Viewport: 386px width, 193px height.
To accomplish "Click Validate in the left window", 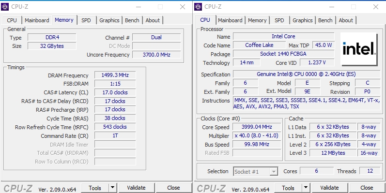I will tap(136, 188).
